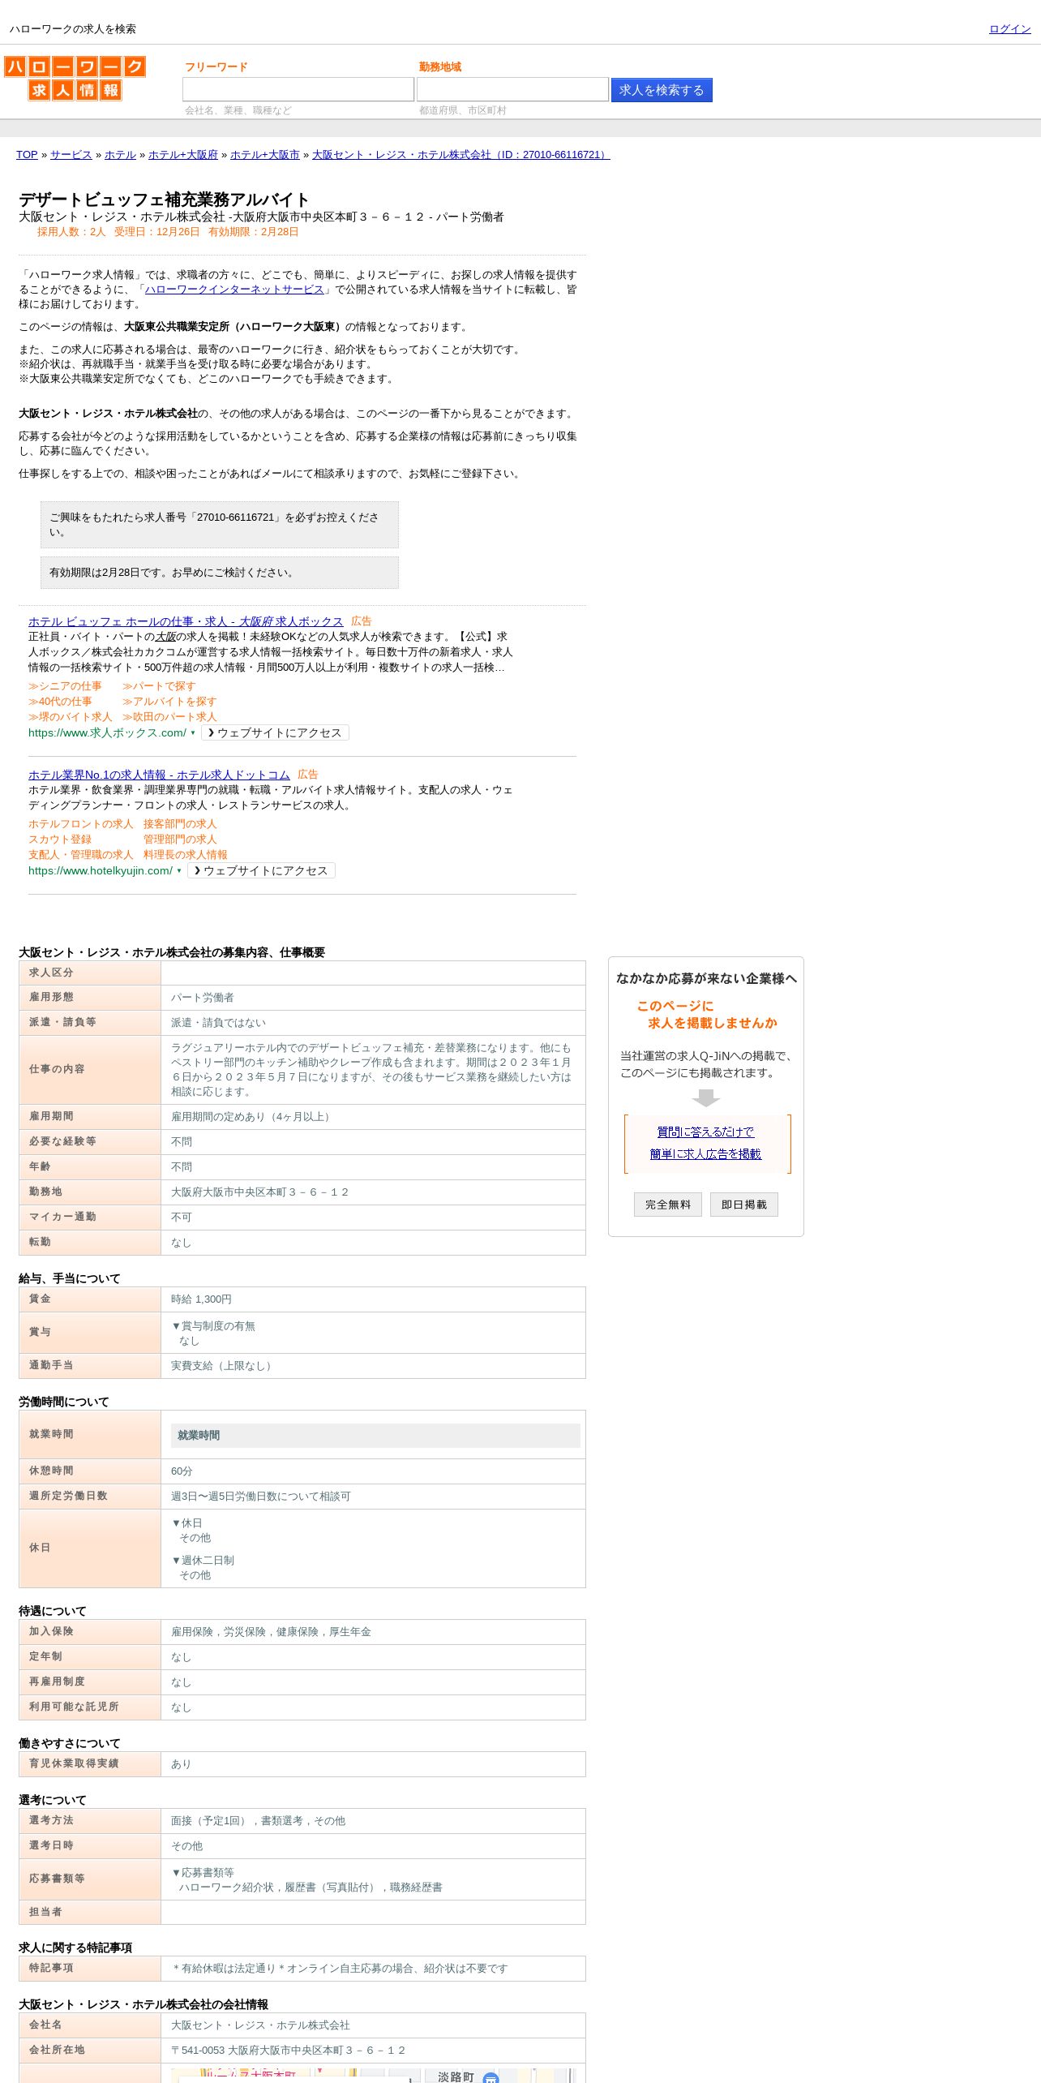Viewport: 1041px width, 2083px height.
Task: Click the 時給 1,300円 wage value
Action: point(201,1299)
